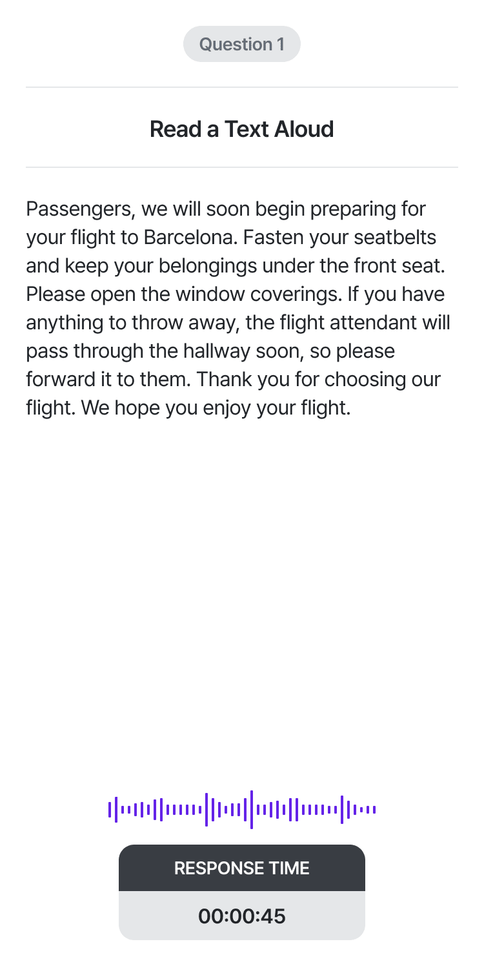Click the word Passengers starting the passage
Screen dimensions: 484x966
click(79, 209)
